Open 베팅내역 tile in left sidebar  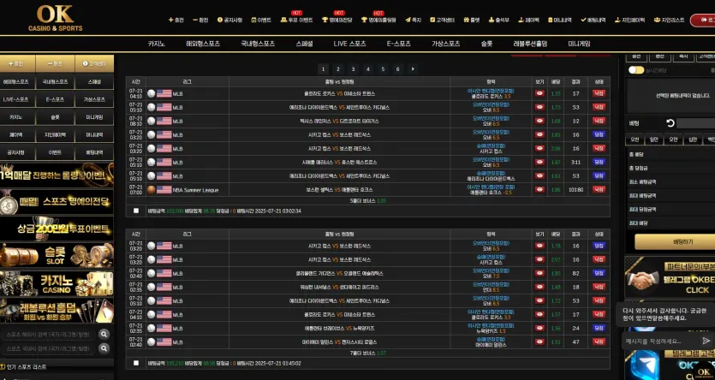(94, 152)
